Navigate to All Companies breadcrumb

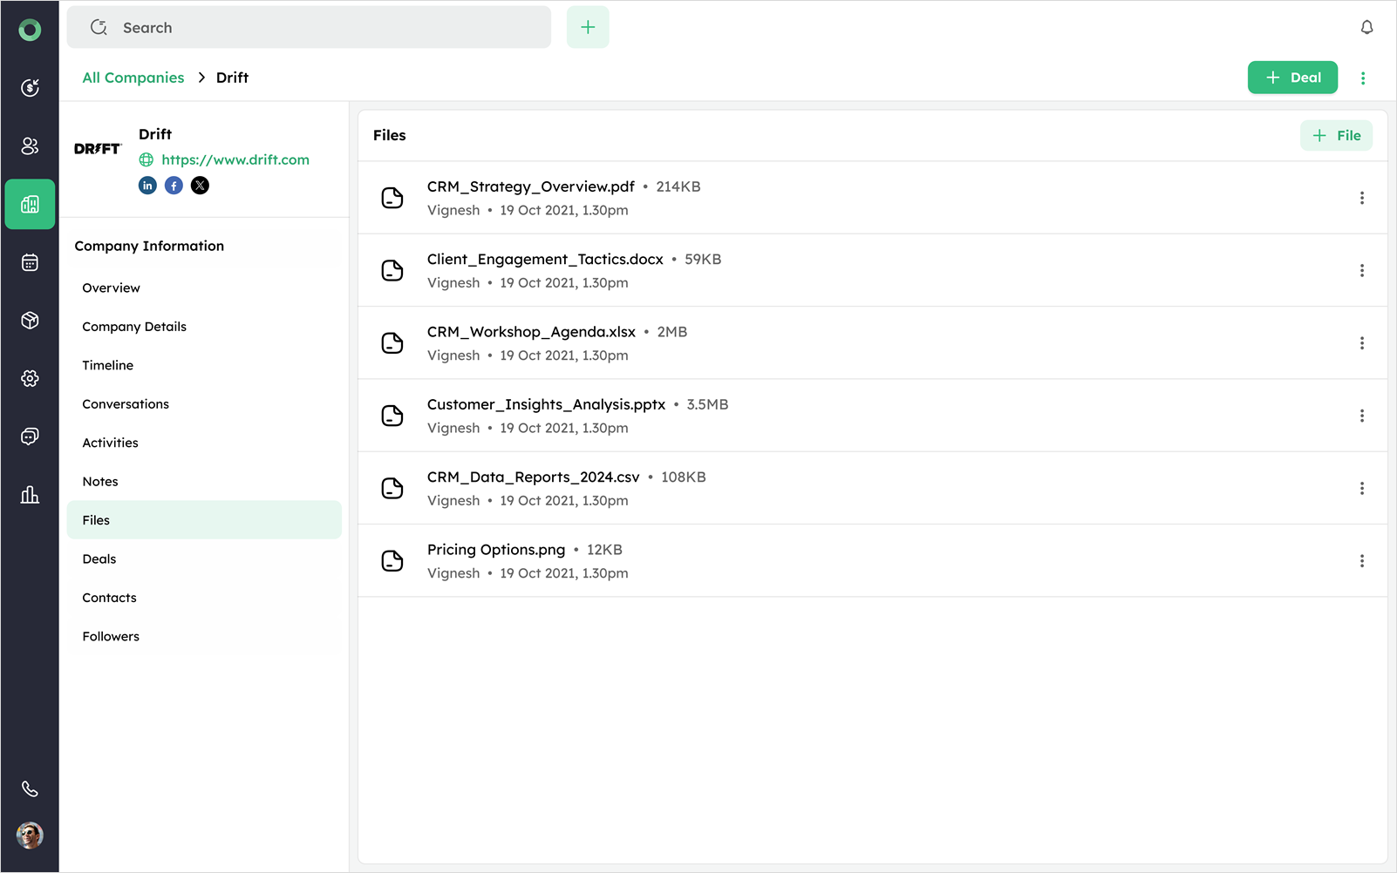[133, 78]
